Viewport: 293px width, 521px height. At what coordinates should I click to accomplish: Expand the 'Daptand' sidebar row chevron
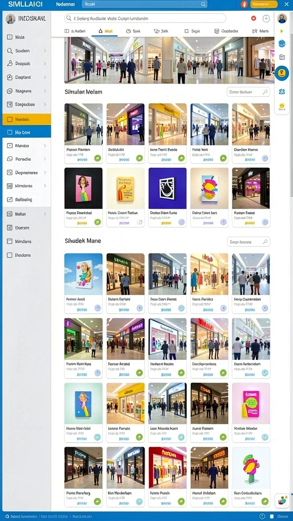[45, 77]
